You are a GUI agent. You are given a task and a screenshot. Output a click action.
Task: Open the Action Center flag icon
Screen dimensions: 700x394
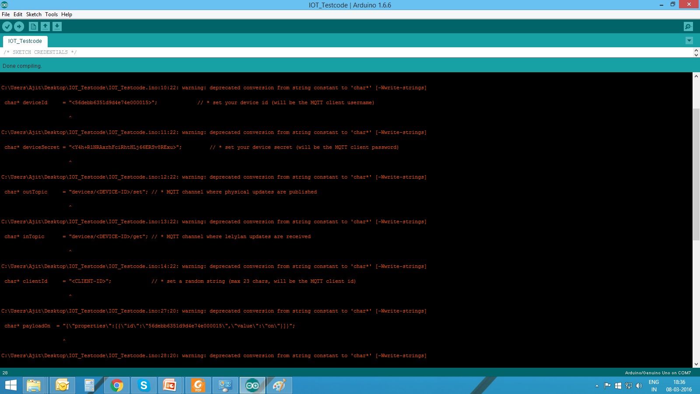607,386
